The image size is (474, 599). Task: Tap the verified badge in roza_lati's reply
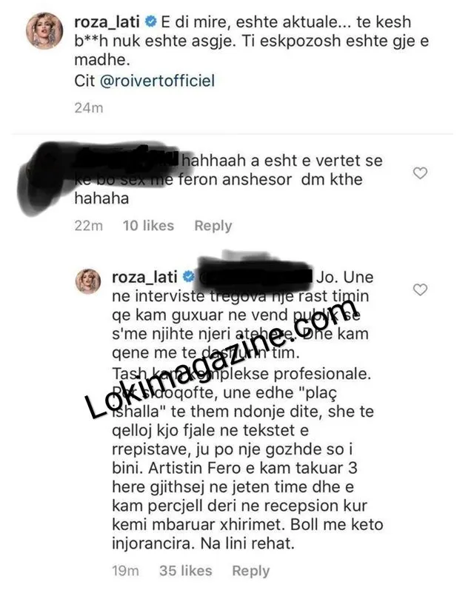(x=188, y=276)
